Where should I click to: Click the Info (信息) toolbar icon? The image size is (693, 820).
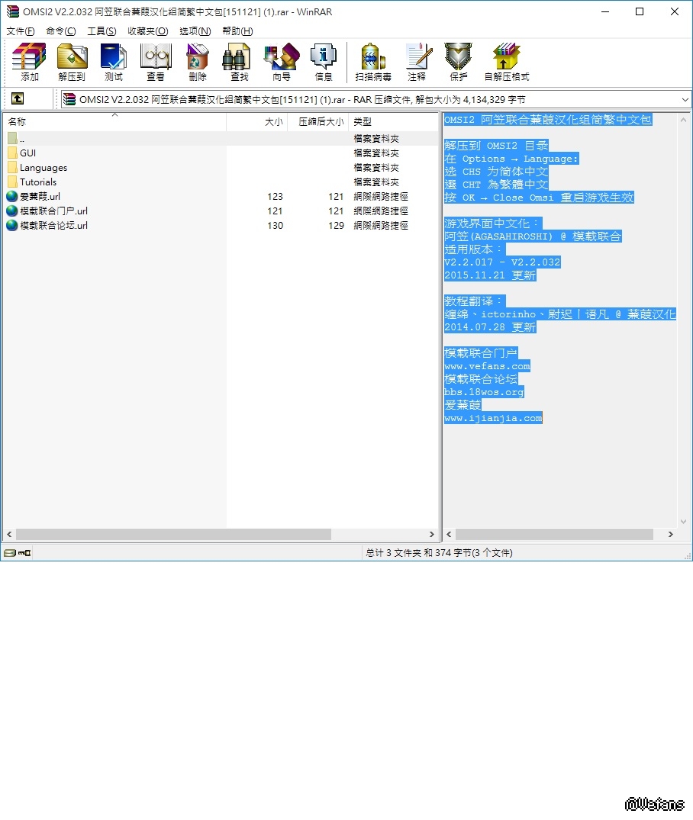(324, 62)
